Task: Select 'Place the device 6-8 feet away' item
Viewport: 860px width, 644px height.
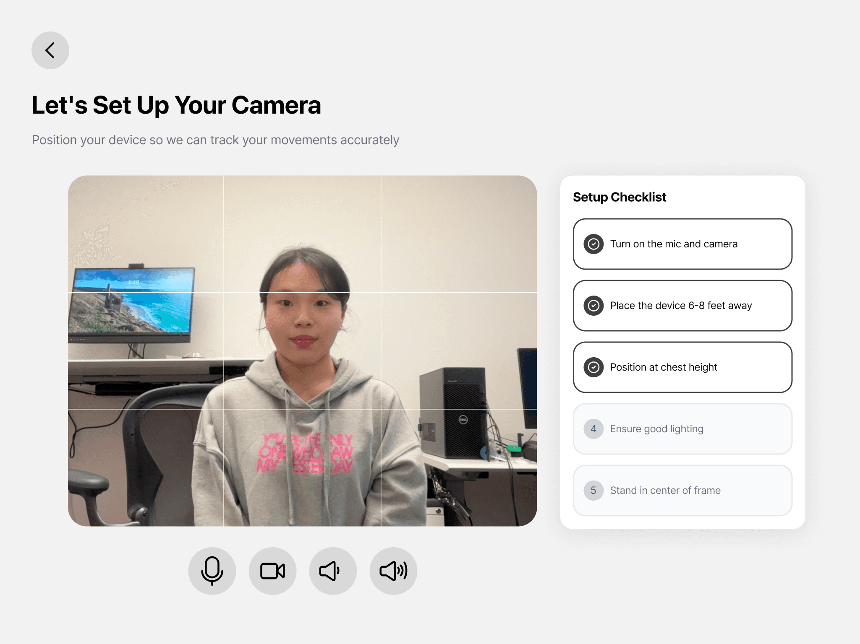Action: pos(682,305)
